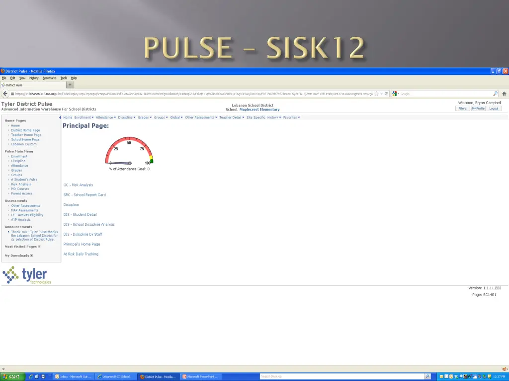
Task: Click the Tyler Technologies logo
Action: pyautogui.click(x=27, y=275)
